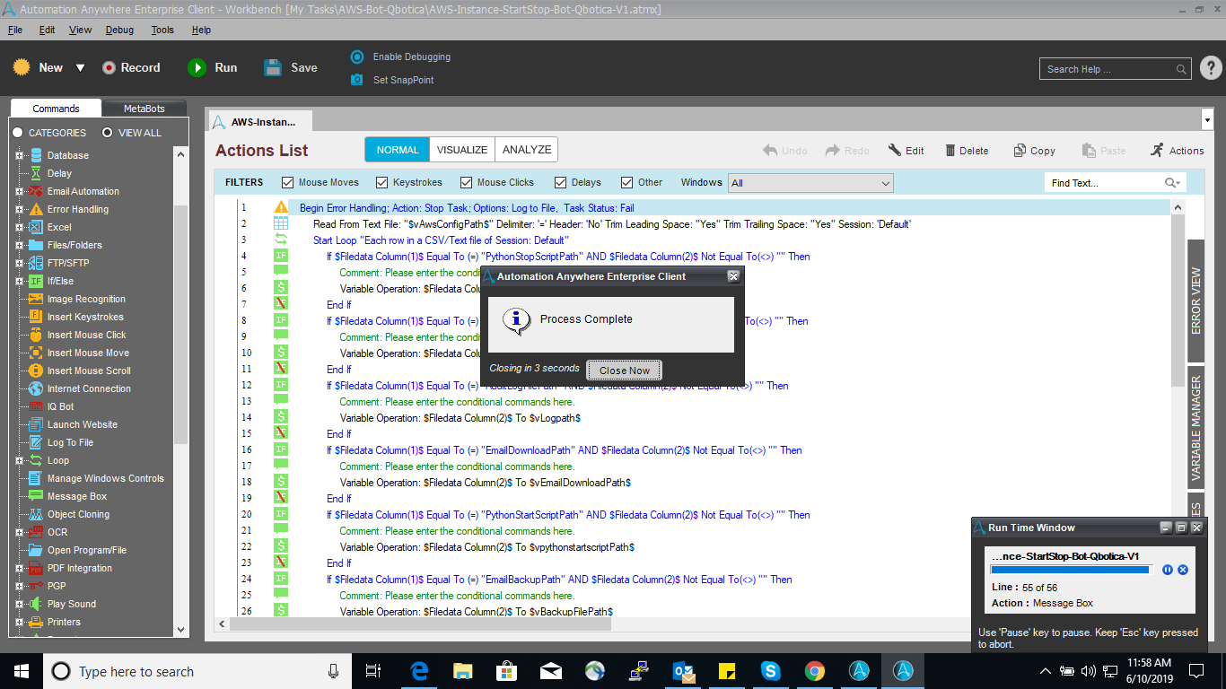Stop the running task in Run Time Window
Viewport: 1226px width, 689px height.
(1183, 570)
